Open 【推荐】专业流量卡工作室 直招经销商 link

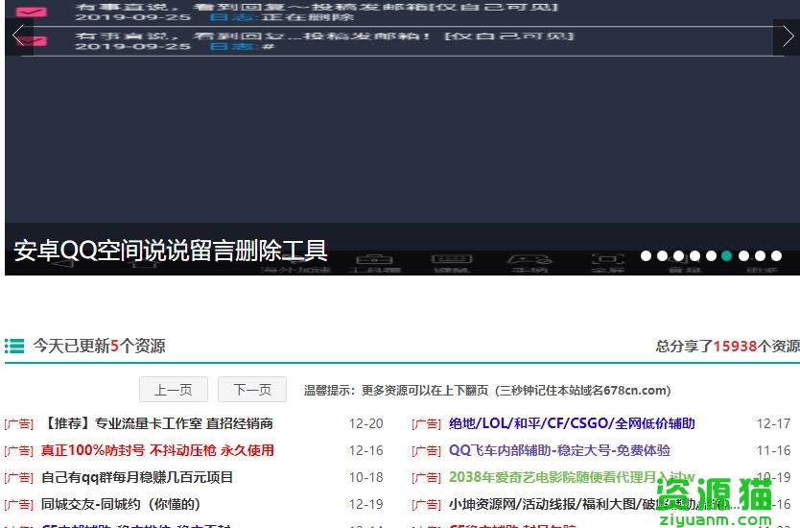tap(157, 423)
